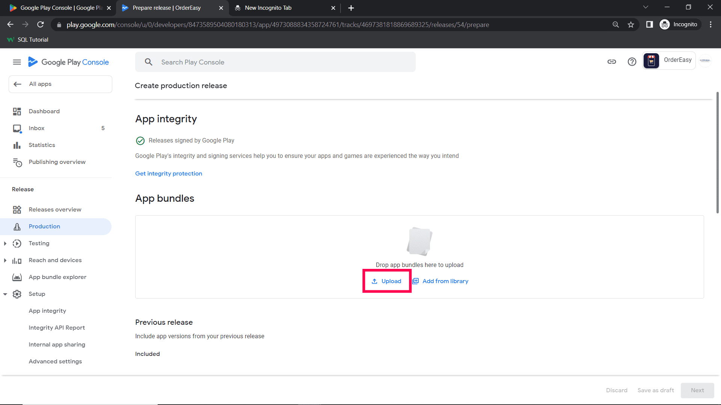Open Publishing overview icon
This screenshot has height=405, width=721.
17,162
